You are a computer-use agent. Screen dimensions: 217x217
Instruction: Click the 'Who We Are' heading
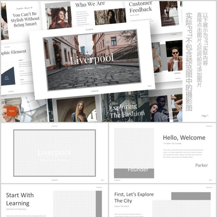(90, 4)
